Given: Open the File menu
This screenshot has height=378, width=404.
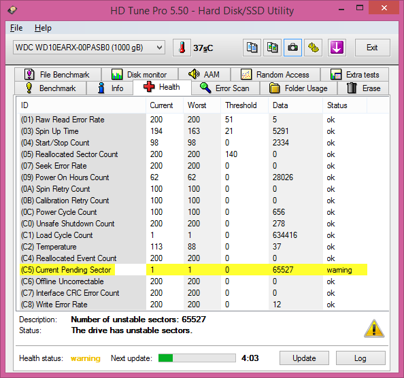Looking at the screenshot, I should click(16, 28).
